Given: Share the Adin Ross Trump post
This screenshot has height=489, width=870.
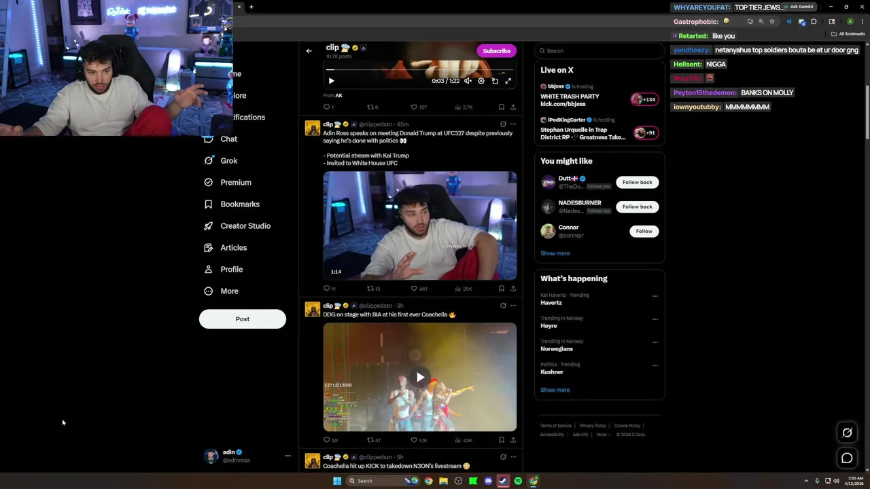Looking at the screenshot, I should point(513,289).
